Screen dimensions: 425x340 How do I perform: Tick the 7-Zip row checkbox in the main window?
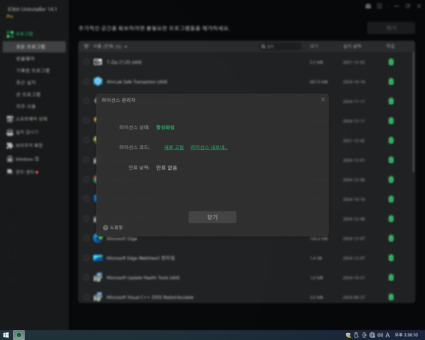point(86,62)
